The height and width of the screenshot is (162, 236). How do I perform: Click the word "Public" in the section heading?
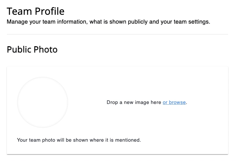coord(19,50)
